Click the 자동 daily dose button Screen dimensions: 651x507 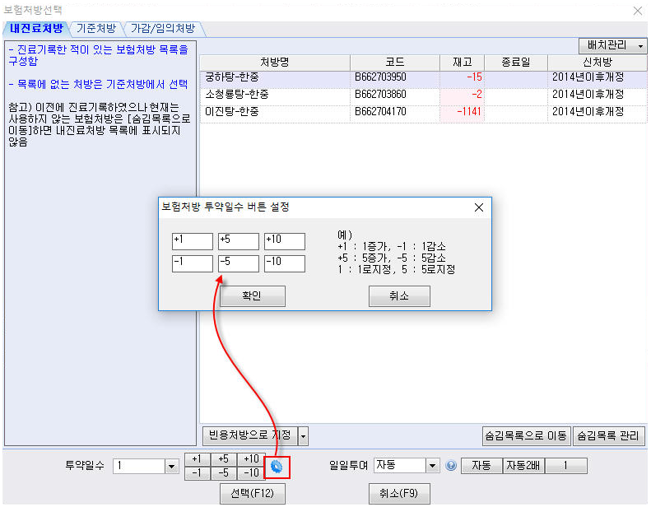point(481,466)
